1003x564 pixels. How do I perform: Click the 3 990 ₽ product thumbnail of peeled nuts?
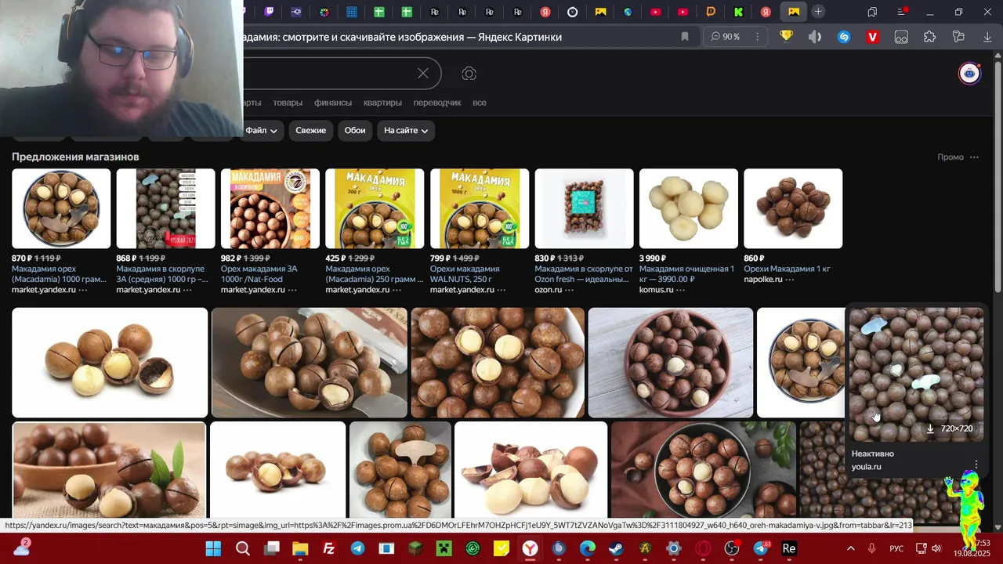coord(689,208)
